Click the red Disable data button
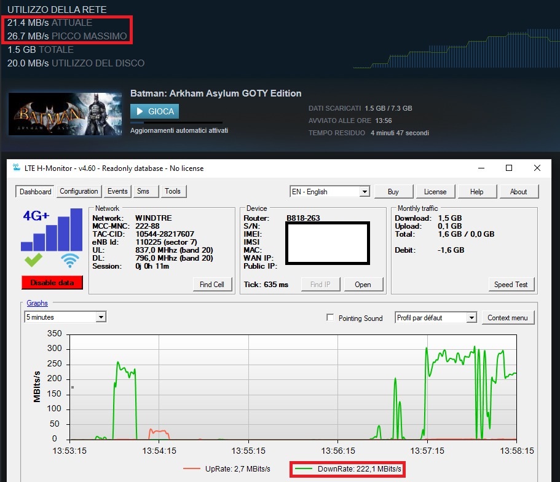Viewport: 560px width, 482px height. (x=52, y=282)
